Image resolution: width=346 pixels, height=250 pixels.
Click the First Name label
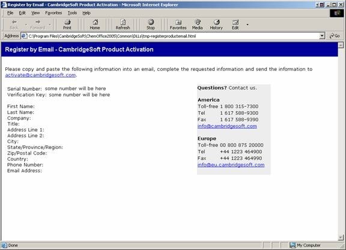(x=21, y=106)
